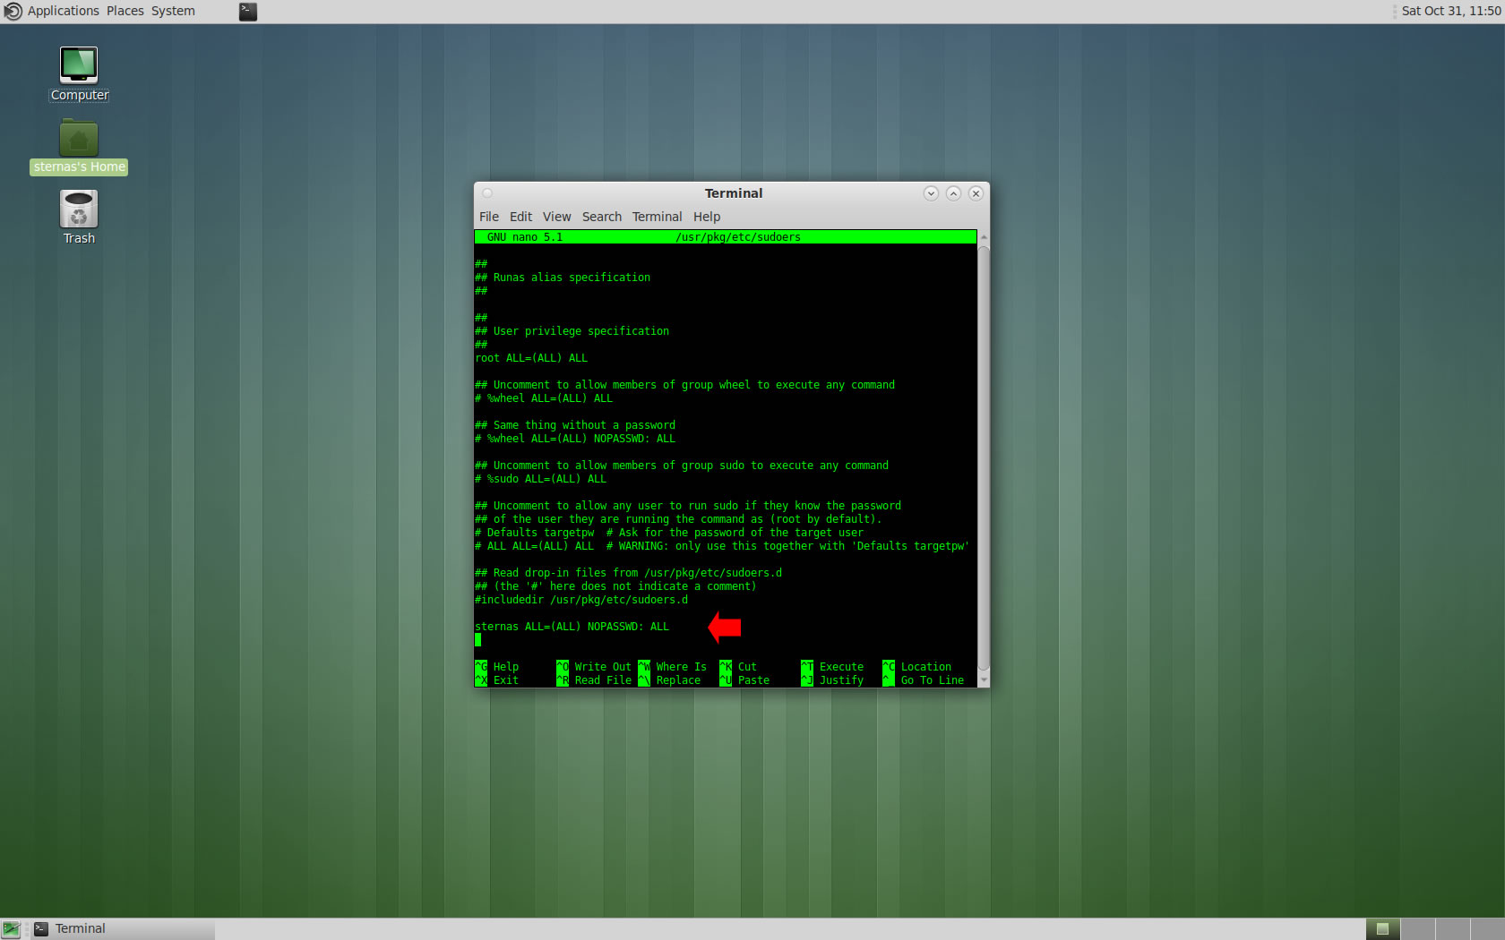Open the terminal Search menu

point(601,217)
